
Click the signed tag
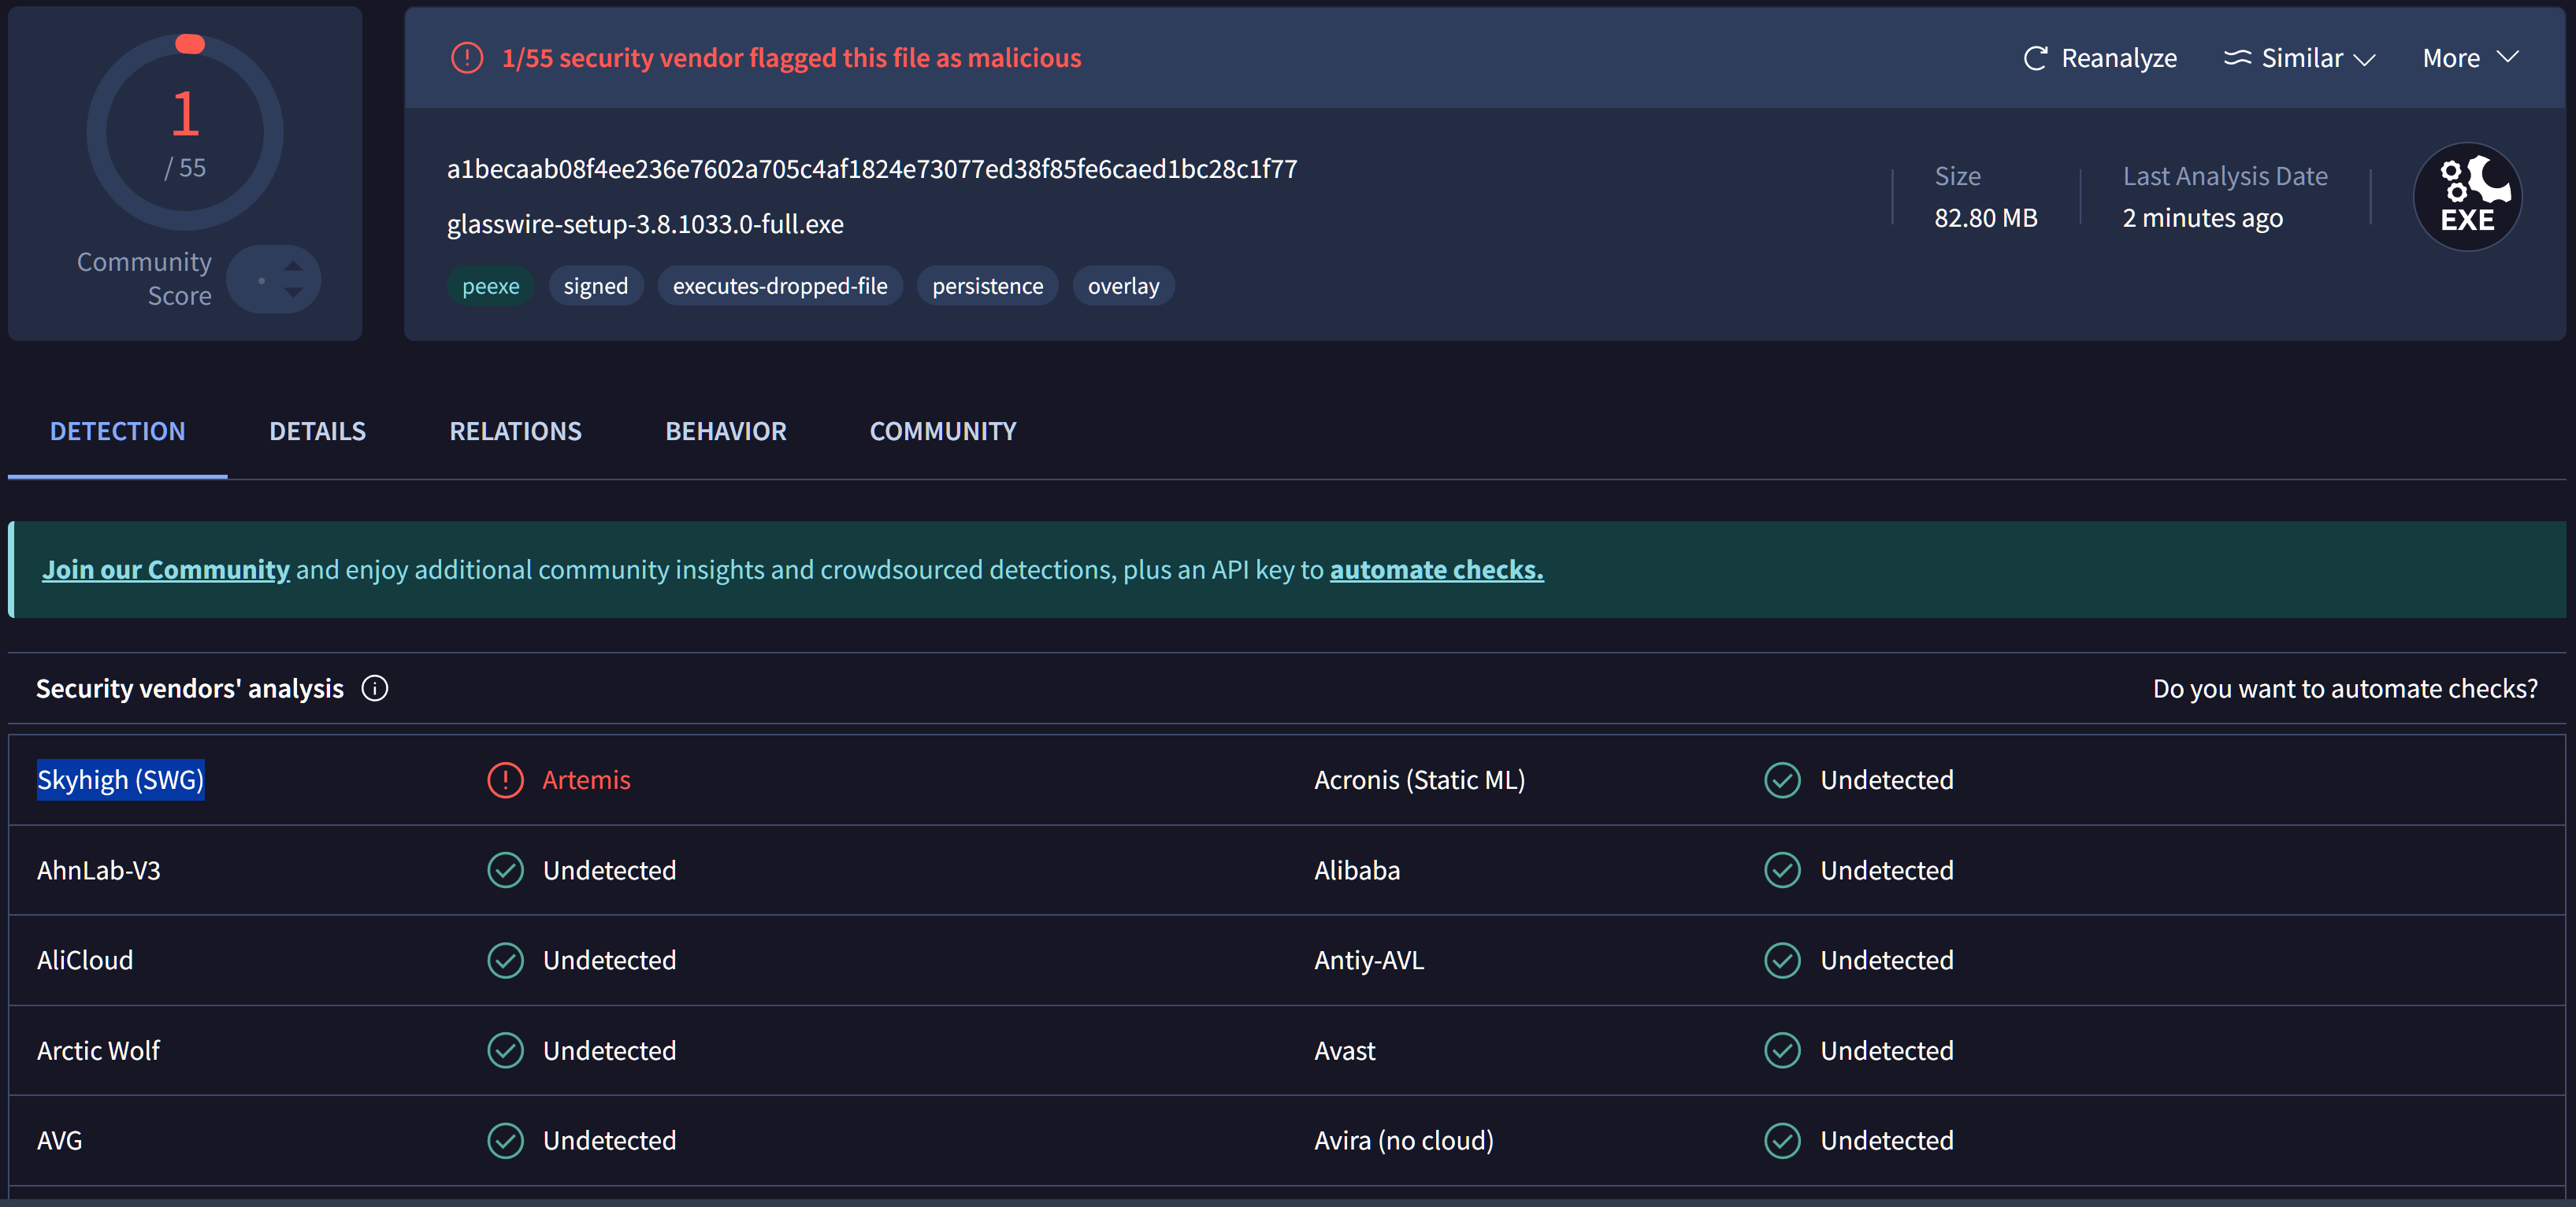[596, 286]
